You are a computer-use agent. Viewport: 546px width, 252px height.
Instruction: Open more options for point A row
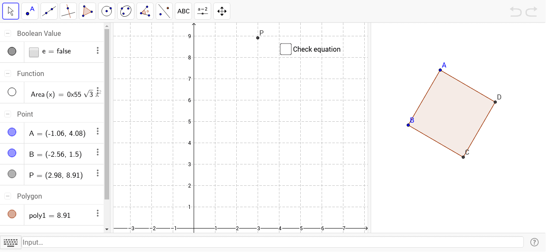(x=98, y=131)
